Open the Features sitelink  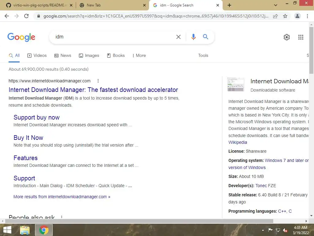pos(25,158)
